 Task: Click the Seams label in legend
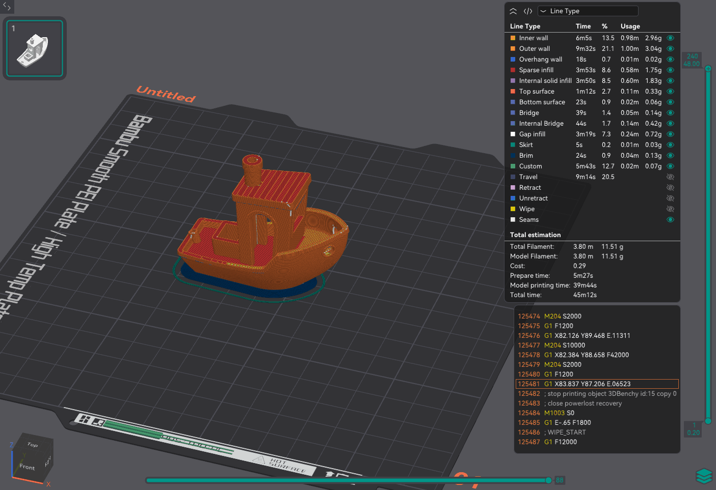tap(528, 220)
